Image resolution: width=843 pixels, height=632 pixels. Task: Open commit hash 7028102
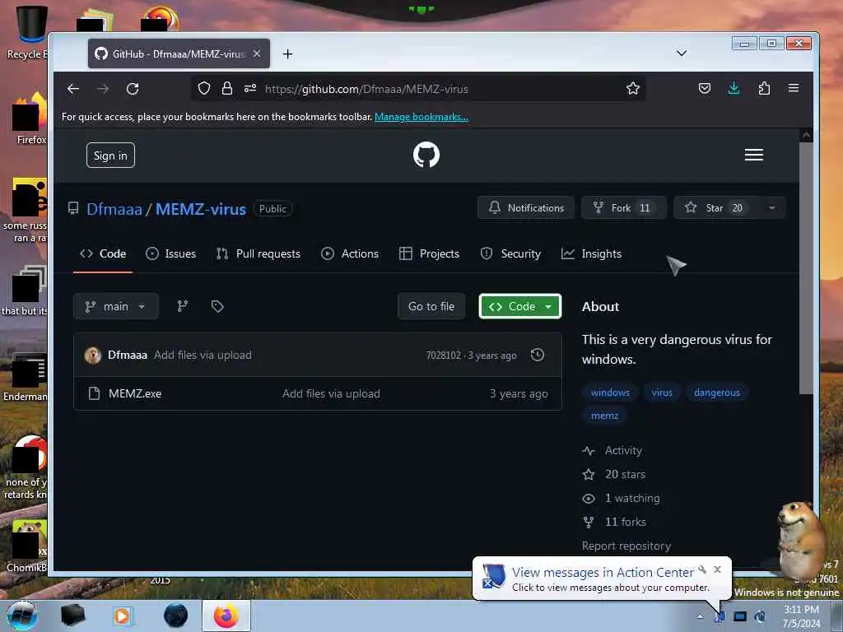(443, 355)
